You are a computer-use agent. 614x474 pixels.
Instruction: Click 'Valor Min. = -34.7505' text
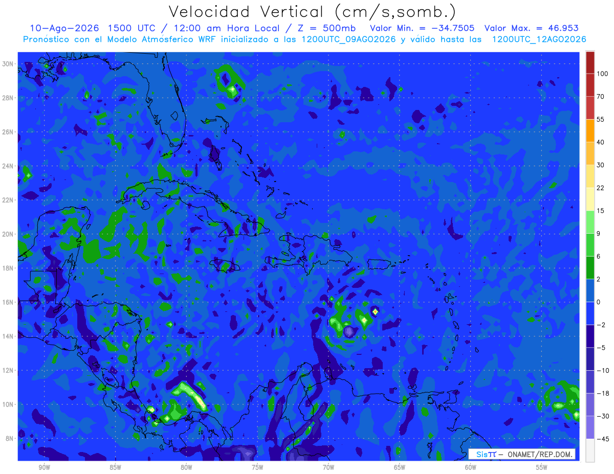(422, 28)
